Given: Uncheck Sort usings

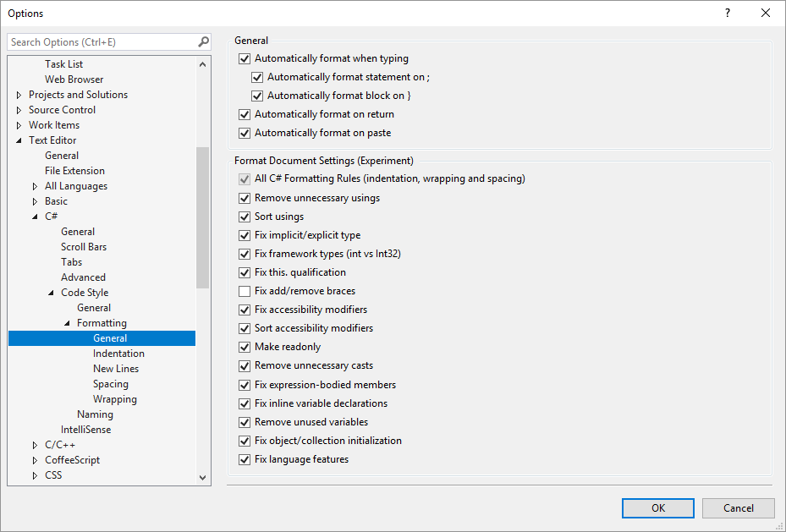Looking at the screenshot, I should pyautogui.click(x=245, y=216).
